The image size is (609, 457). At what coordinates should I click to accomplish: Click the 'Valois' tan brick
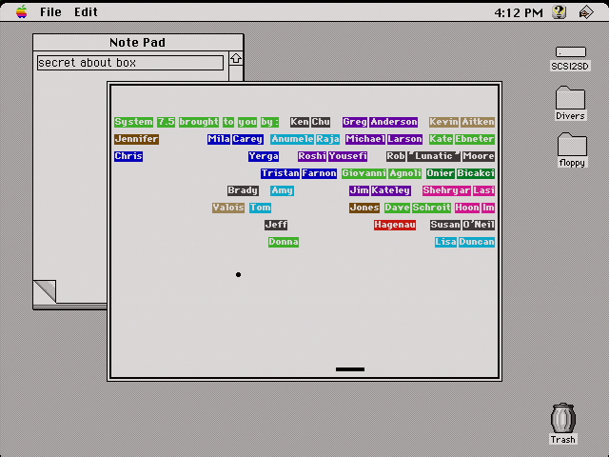pos(228,208)
